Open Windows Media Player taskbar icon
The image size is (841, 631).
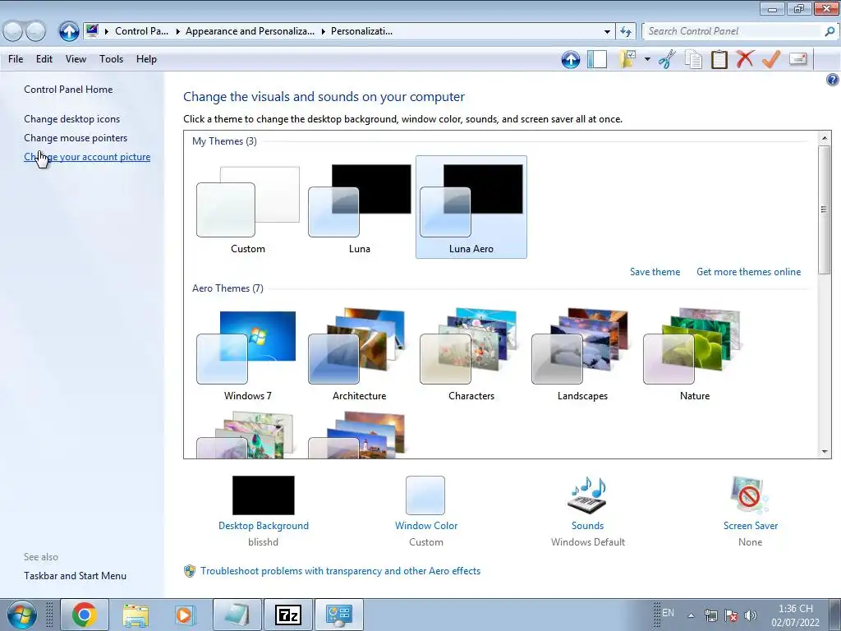point(185,615)
